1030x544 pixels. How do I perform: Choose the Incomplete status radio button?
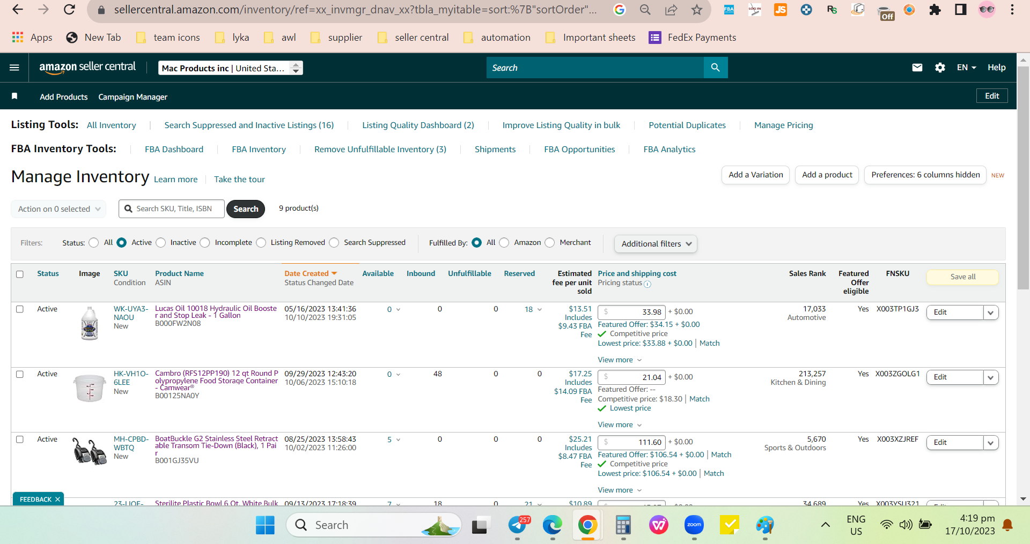click(x=205, y=243)
